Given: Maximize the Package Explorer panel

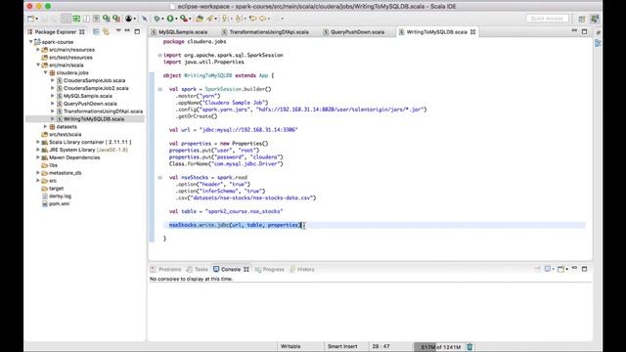Looking at the screenshot, I should (x=137, y=31).
